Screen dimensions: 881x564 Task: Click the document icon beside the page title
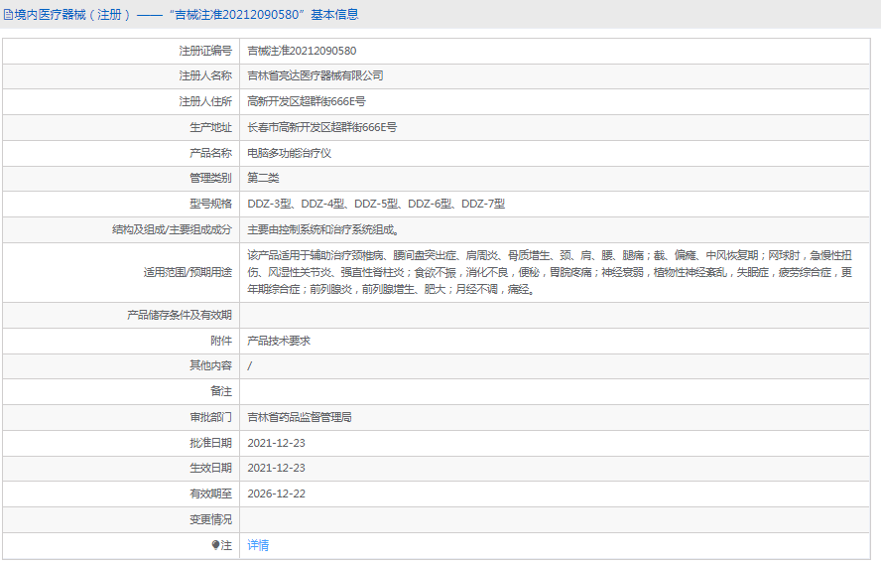pyautogui.click(x=8, y=15)
